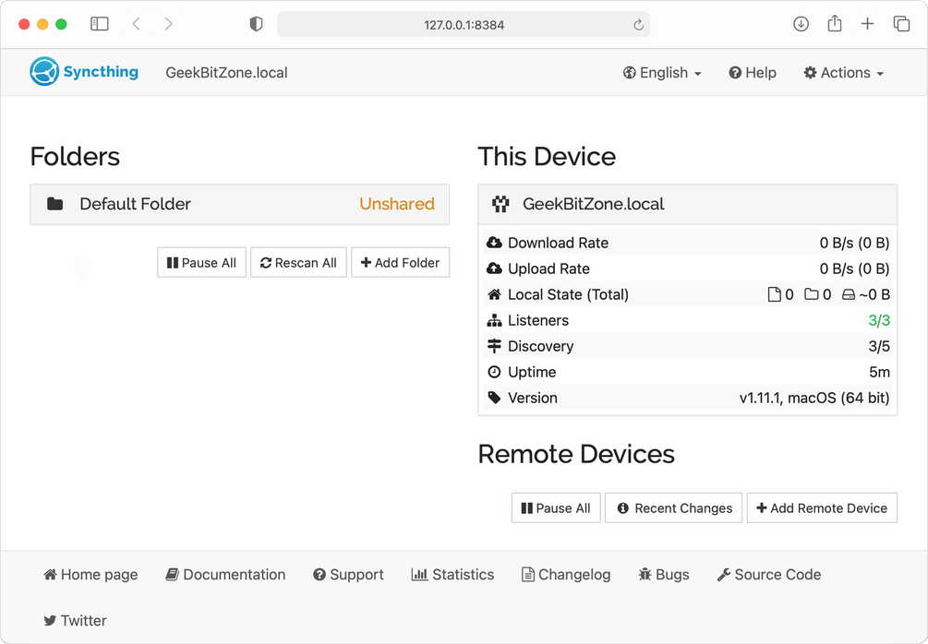Viewport: 928px width, 644px height.
Task: Click the Discovery 3/5 value
Action: (x=879, y=346)
